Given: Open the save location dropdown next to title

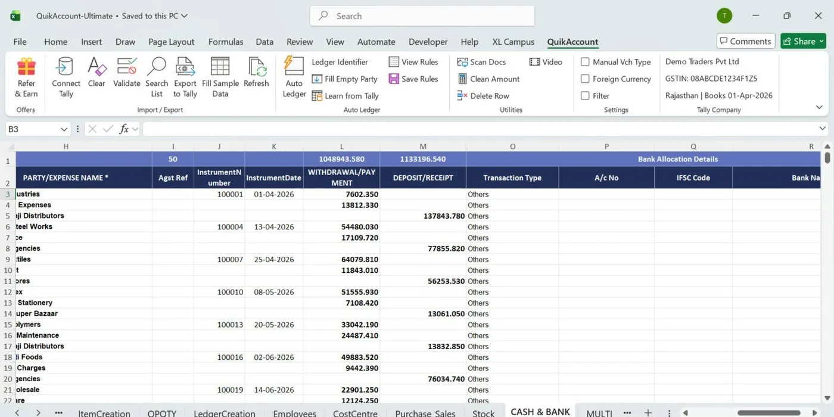Looking at the screenshot, I should (x=183, y=16).
